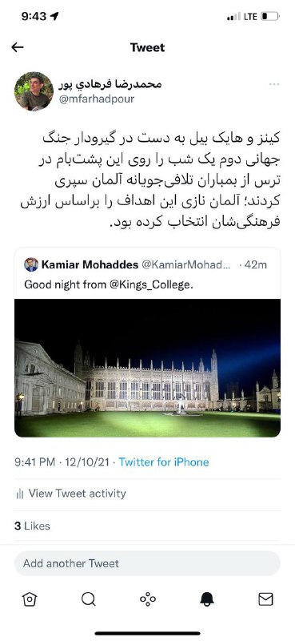This screenshot has width=295, height=641.
Task: Open the Notifications bell tab
Action: tap(207, 599)
